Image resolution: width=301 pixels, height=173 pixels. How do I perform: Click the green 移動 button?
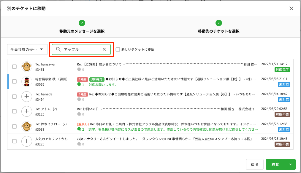275,164
